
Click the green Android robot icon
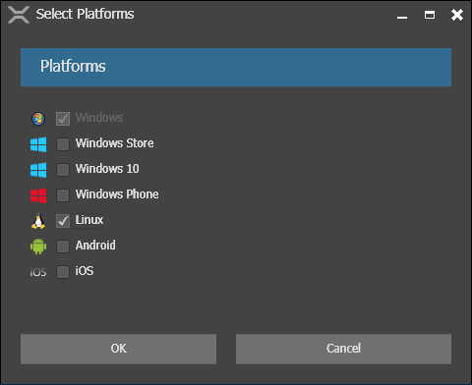click(38, 247)
